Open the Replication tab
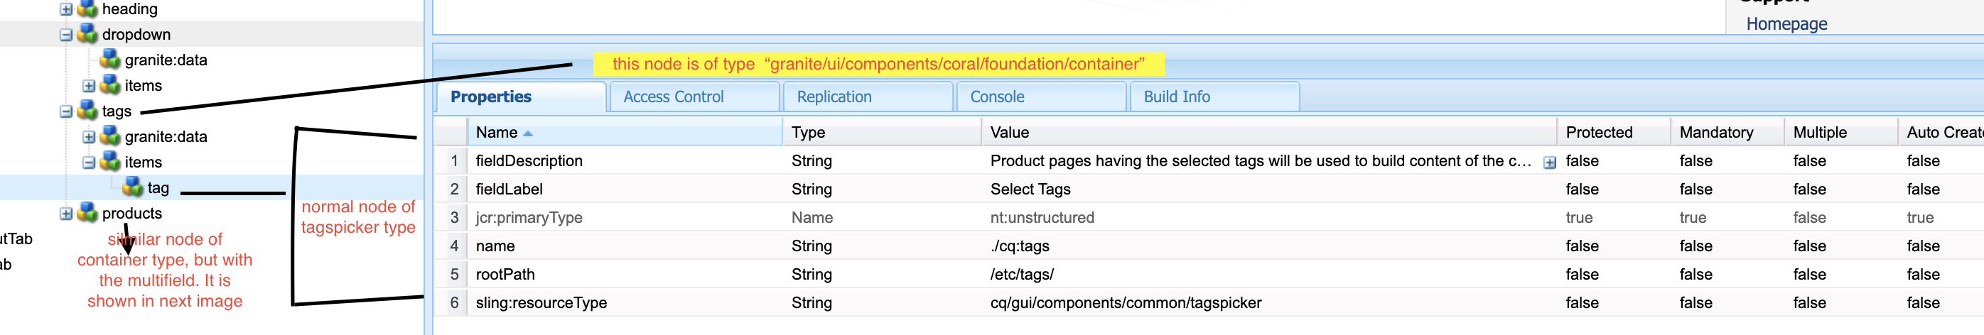The image size is (1984, 335). point(834,97)
